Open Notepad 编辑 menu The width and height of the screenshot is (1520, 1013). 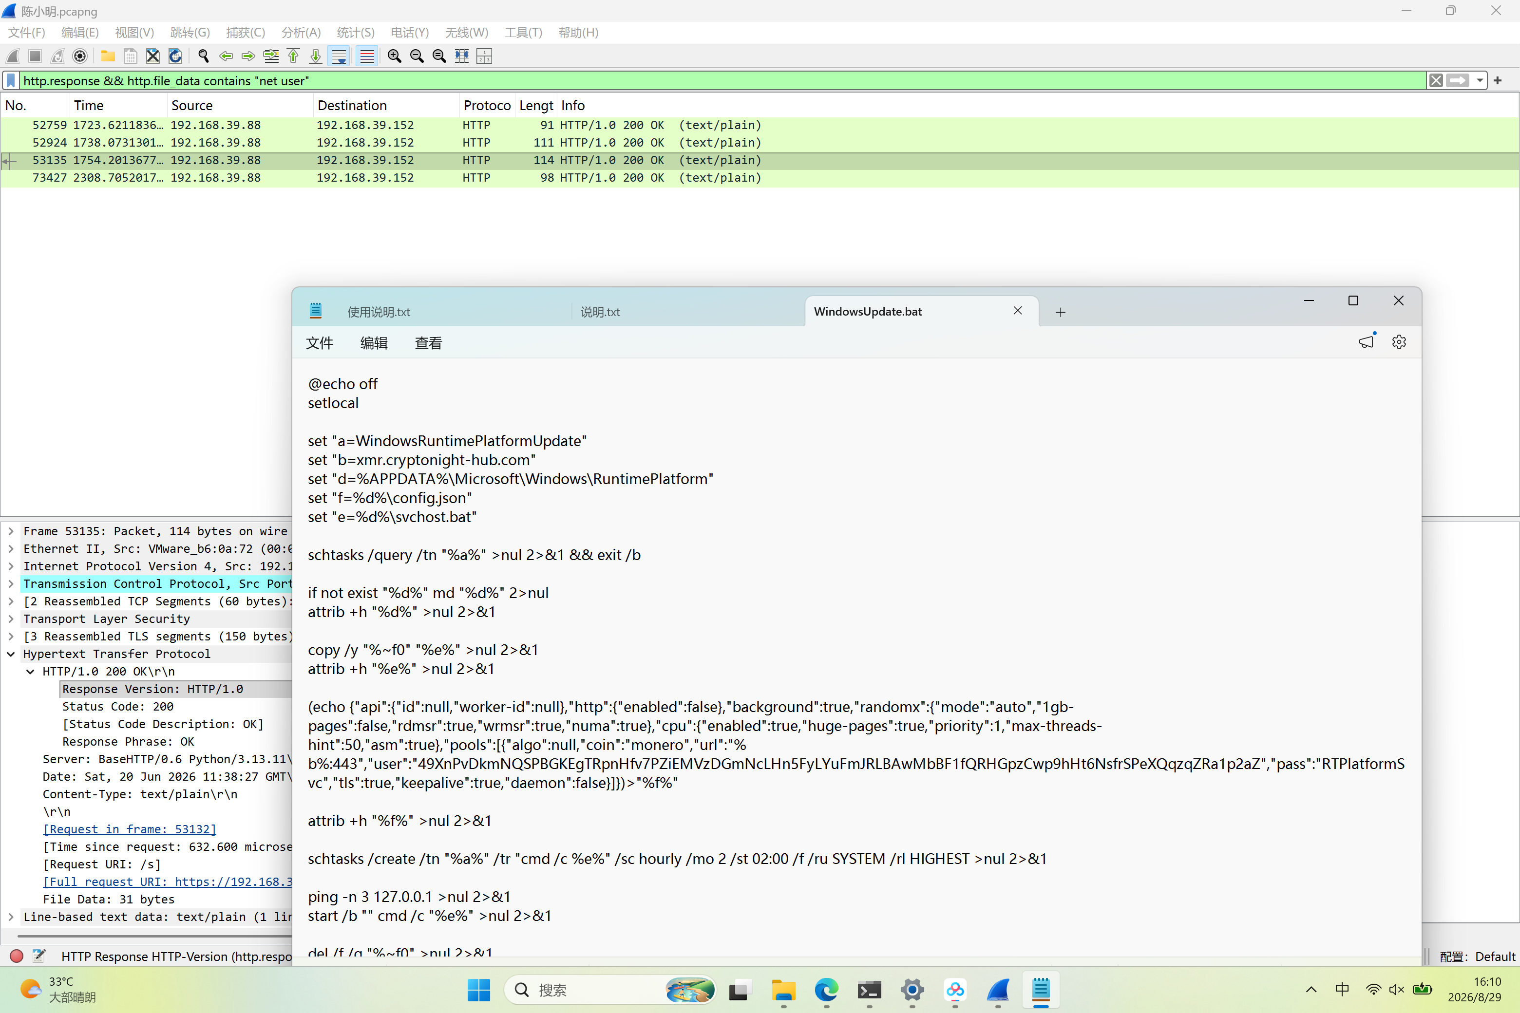[x=374, y=343]
